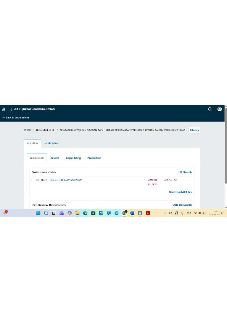The width and height of the screenshot is (227, 322).
Task: Switch to the Publication tab
Action: click(x=52, y=143)
